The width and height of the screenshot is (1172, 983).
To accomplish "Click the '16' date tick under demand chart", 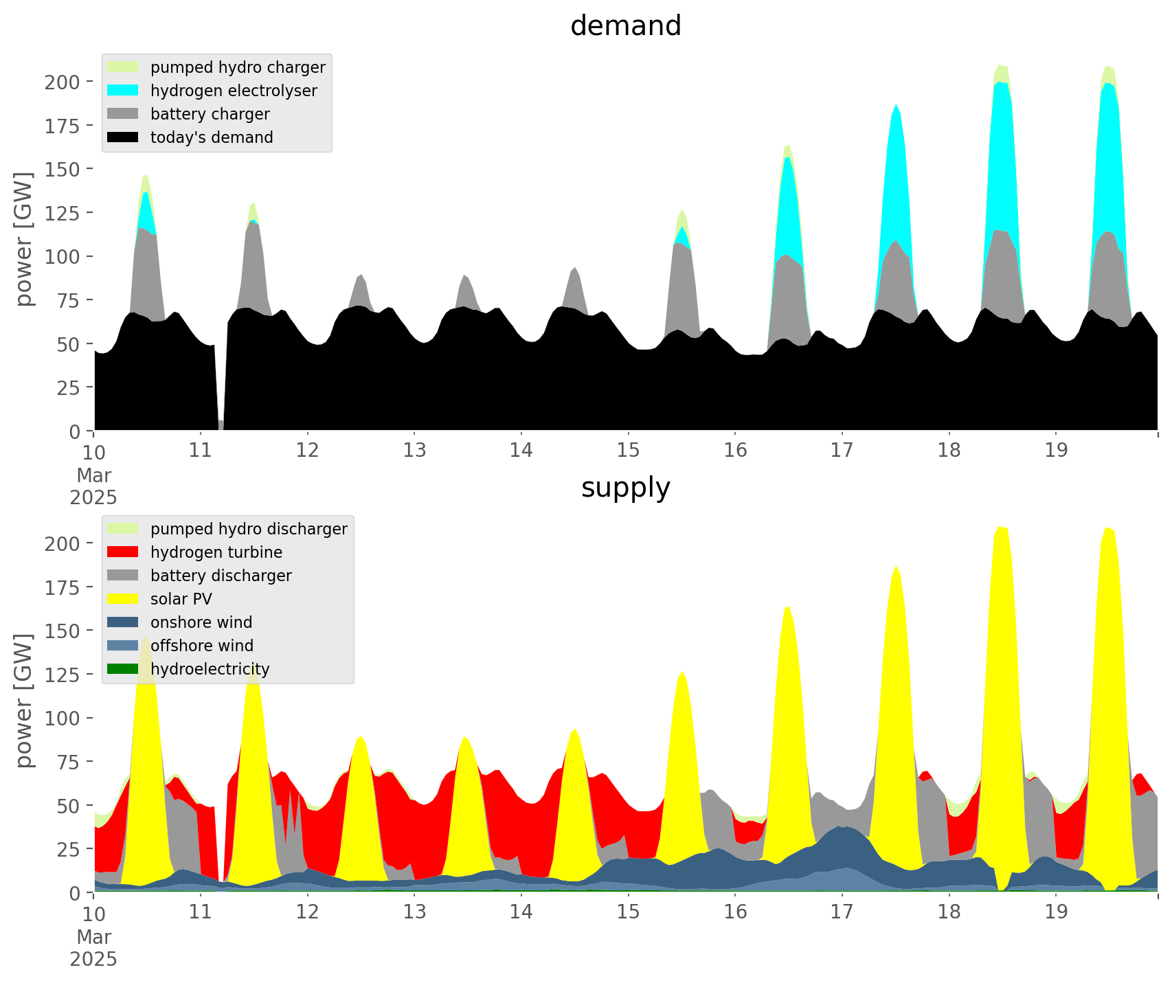I will (735, 451).
